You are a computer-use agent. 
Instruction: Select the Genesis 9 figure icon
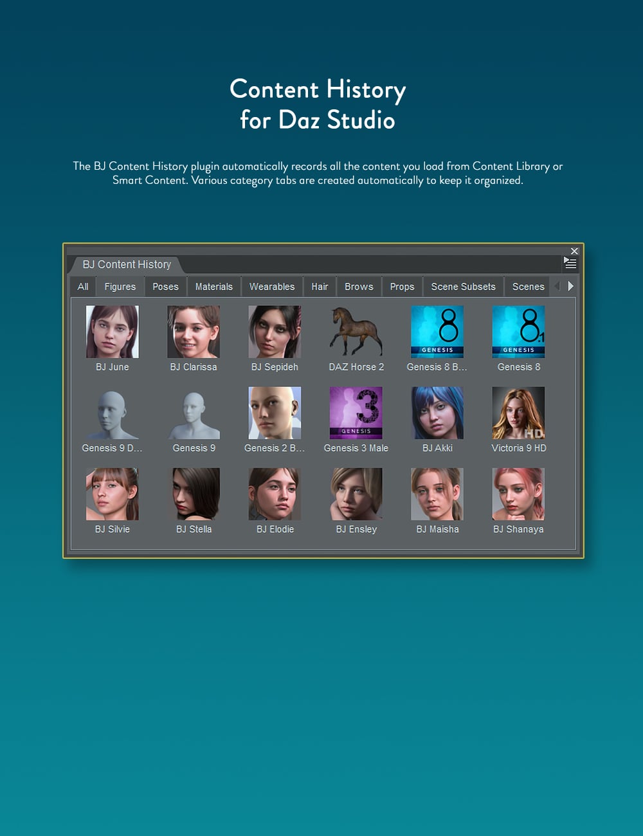[x=194, y=413]
